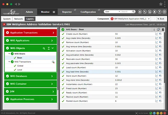Click the layers panel vertical scrollbar
The height and width of the screenshot is (115, 168).
click(x=58, y=59)
